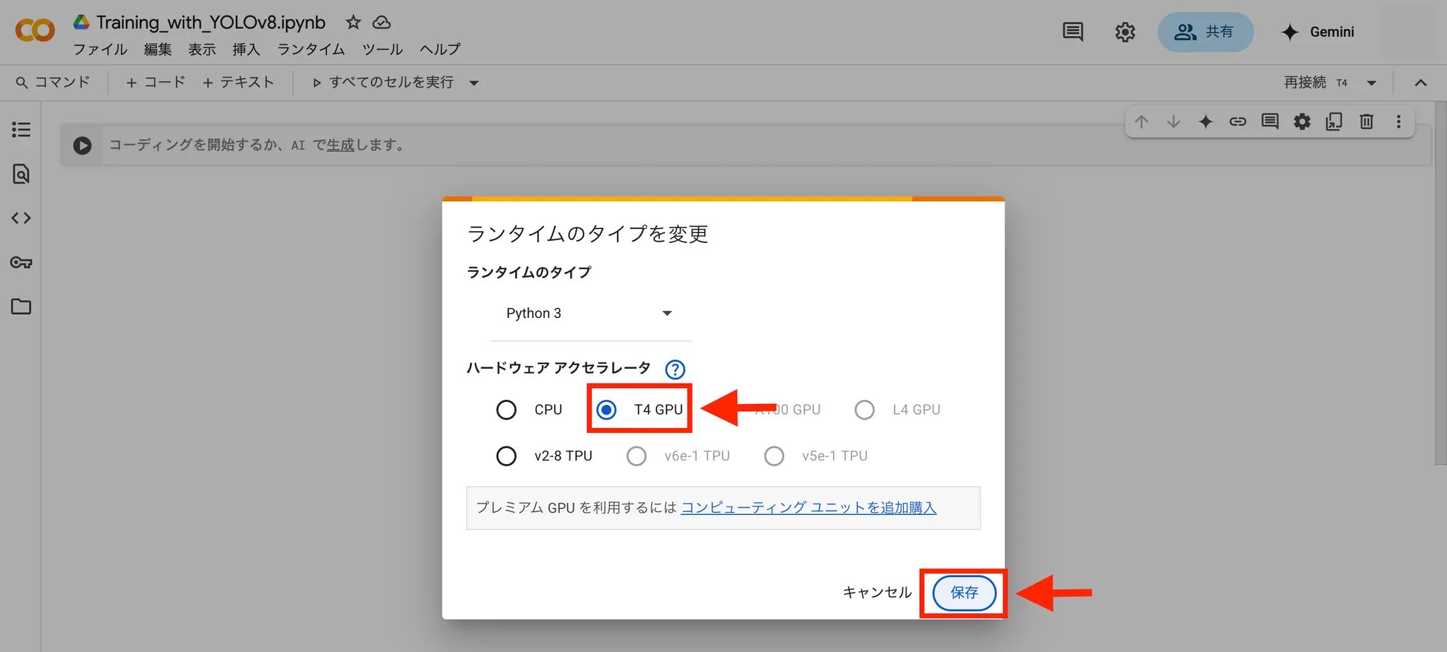Open code snippets sidebar icon
This screenshot has width=1447, height=652.
click(21, 218)
